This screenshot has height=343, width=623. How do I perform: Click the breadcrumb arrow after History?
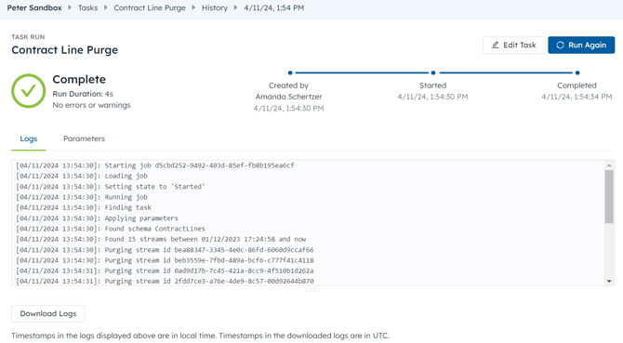235,7
